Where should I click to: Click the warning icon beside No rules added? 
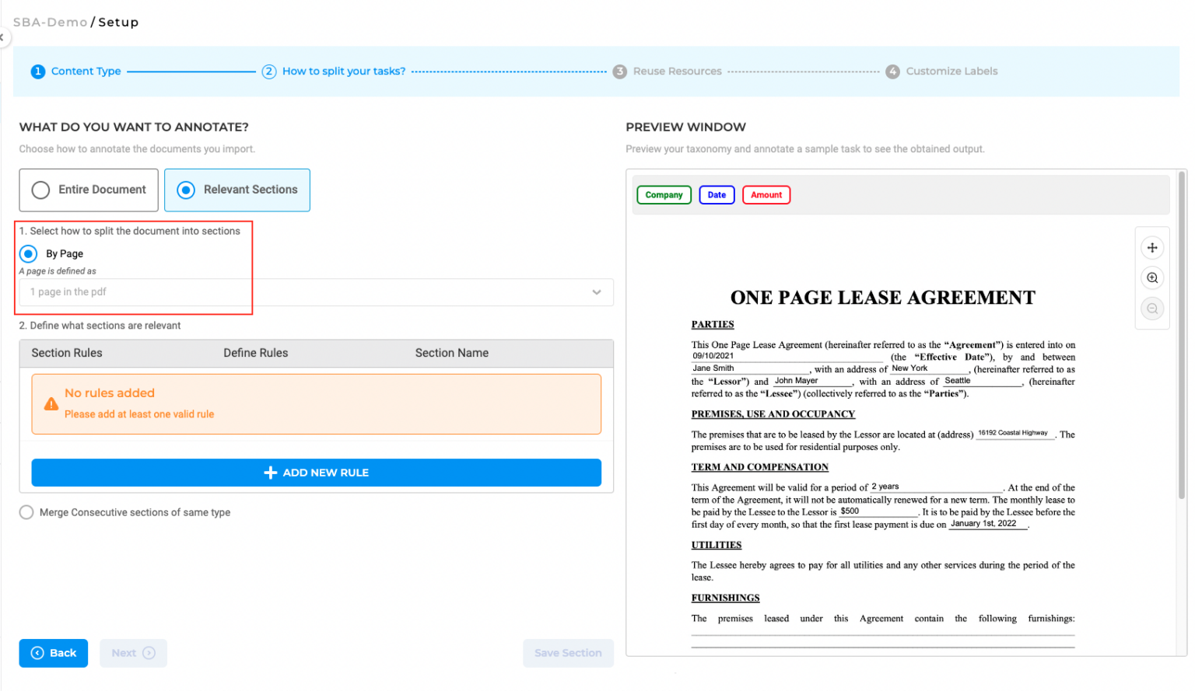tap(51, 404)
